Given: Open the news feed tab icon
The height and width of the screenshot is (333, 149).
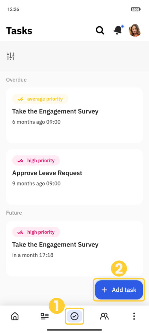Looking at the screenshot, I should pos(45,316).
